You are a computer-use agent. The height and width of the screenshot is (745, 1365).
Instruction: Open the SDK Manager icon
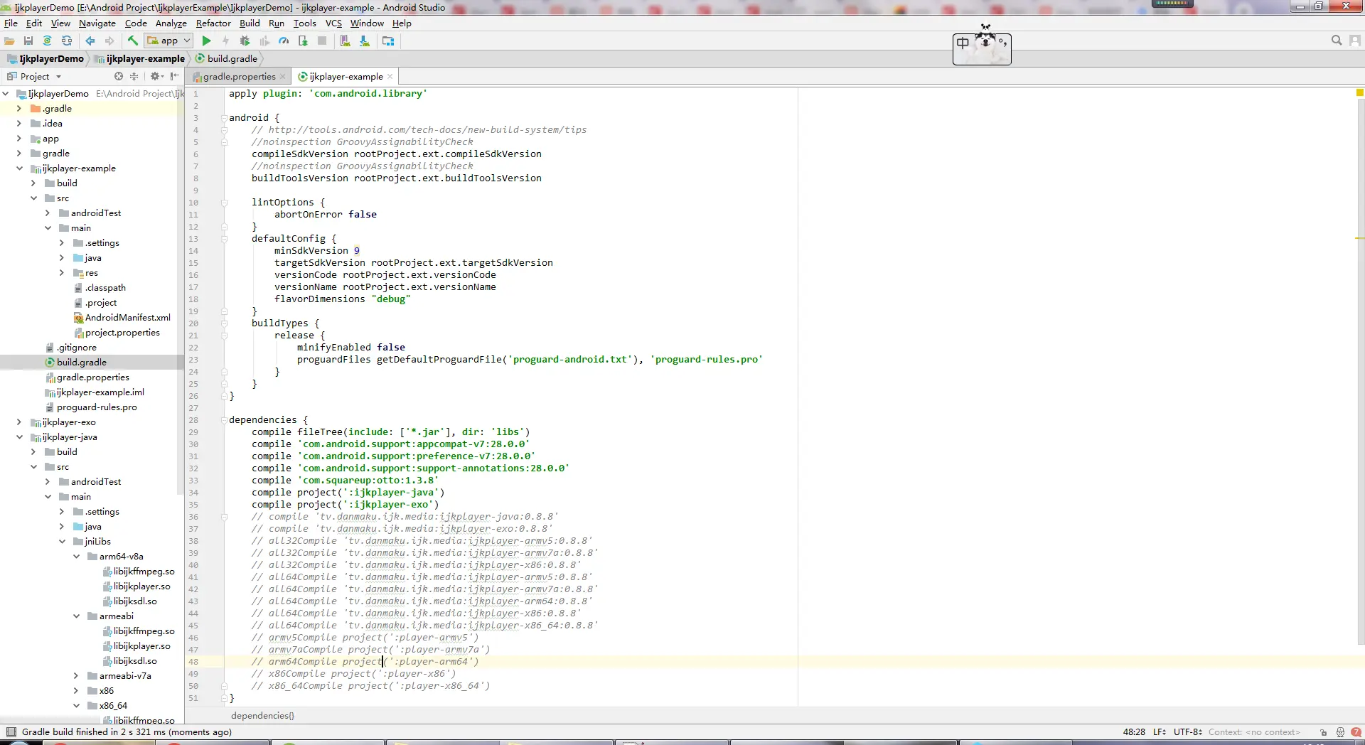click(364, 41)
